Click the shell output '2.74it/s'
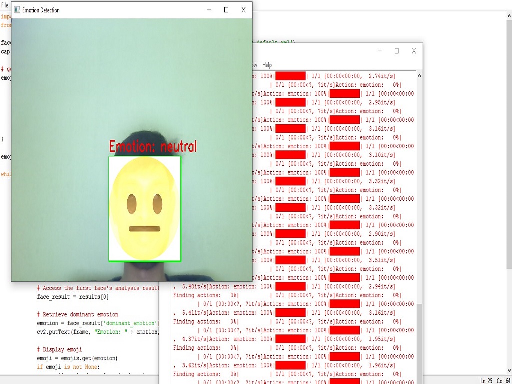 tap(382, 76)
